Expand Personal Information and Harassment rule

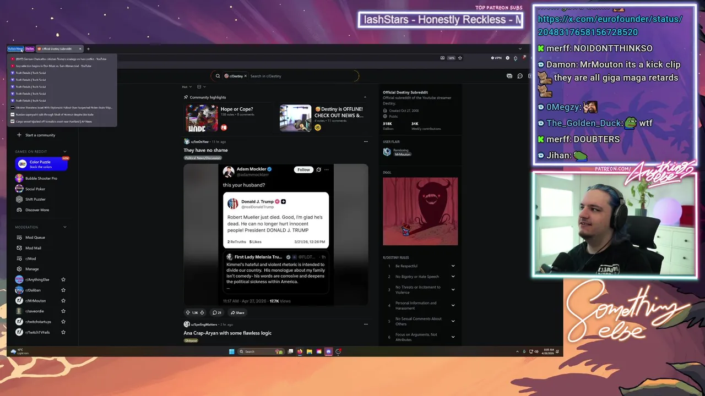[x=453, y=305]
